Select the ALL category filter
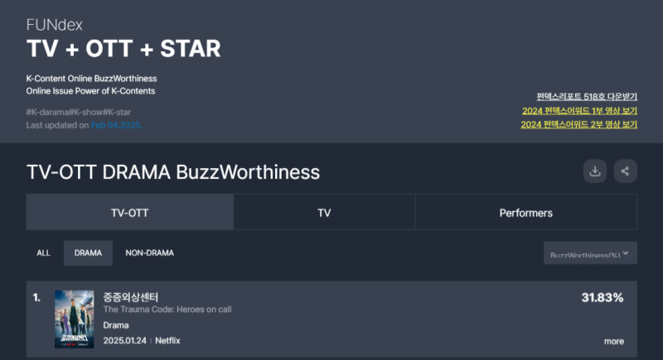 click(x=44, y=253)
